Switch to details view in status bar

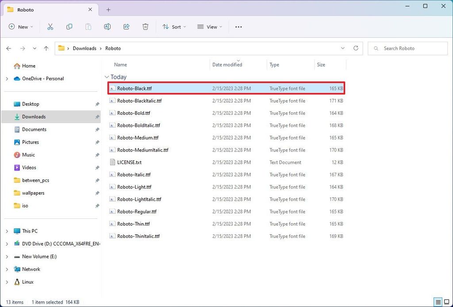437,302
